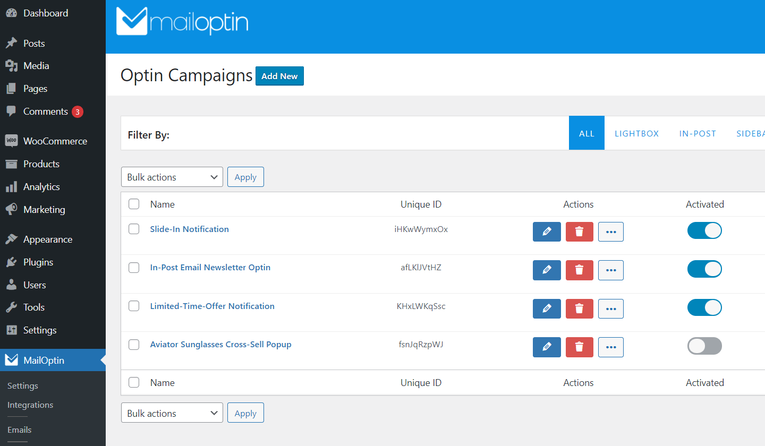This screenshot has height=446, width=765.
Task: Click the Tools wrench icon
Action: tap(12, 307)
